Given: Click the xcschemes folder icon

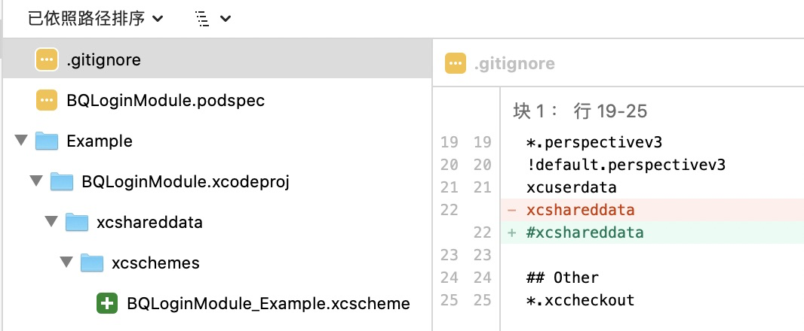Looking at the screenshot, I should point(92,263).
